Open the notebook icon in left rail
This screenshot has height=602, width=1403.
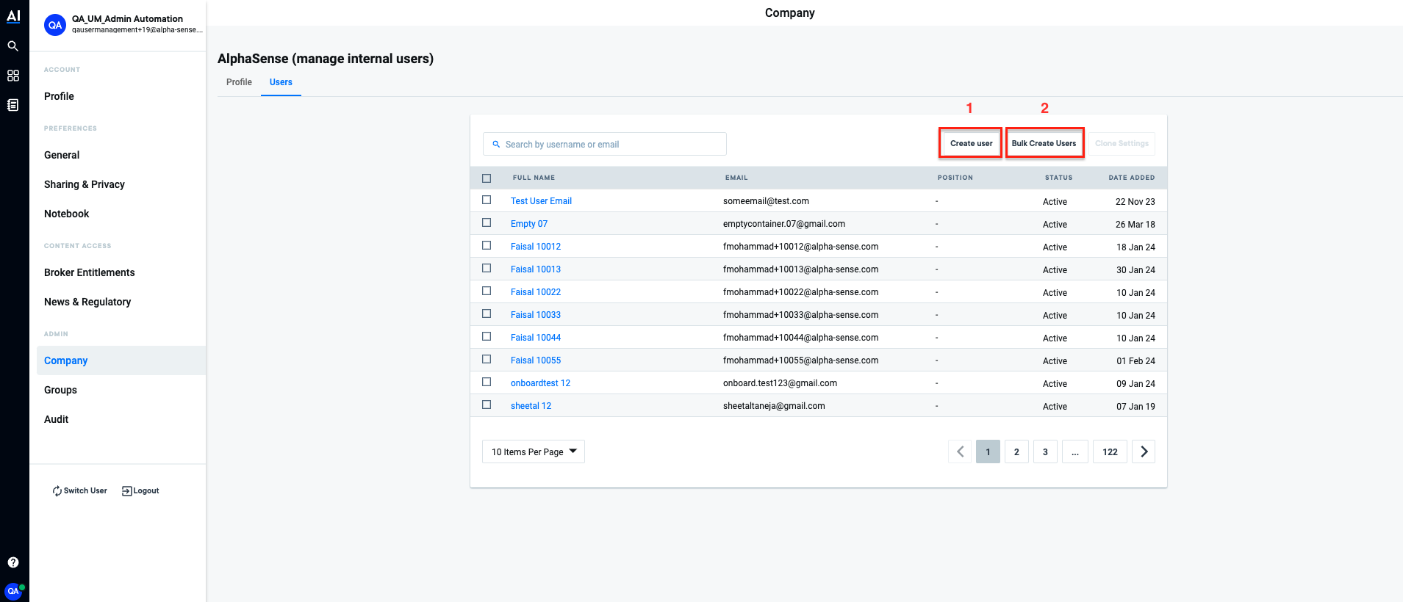[x=13, y=105]
